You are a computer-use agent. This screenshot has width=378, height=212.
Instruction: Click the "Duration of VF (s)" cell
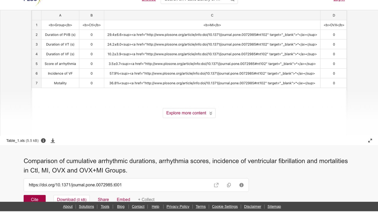tap(60, 54)
